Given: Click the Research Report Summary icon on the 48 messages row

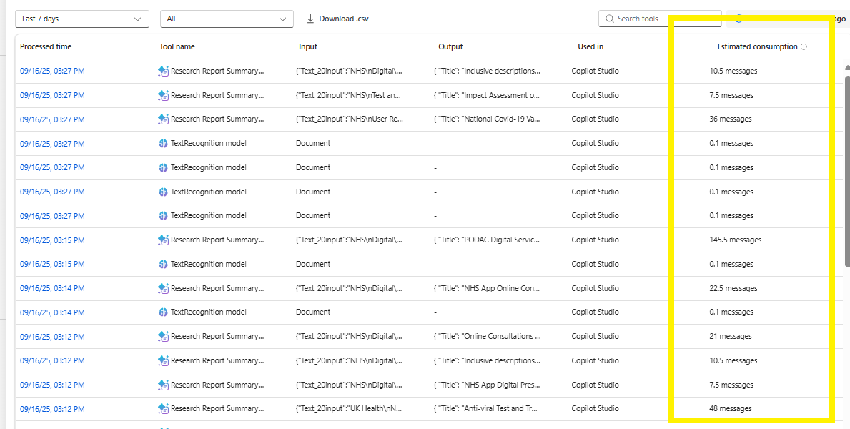Looking at the screenshot, I should coord(162,408).
